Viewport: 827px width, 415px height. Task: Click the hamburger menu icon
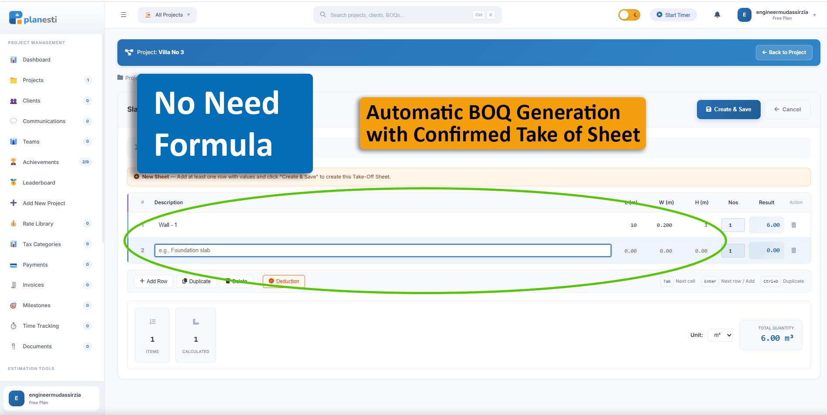click(124, 15)
